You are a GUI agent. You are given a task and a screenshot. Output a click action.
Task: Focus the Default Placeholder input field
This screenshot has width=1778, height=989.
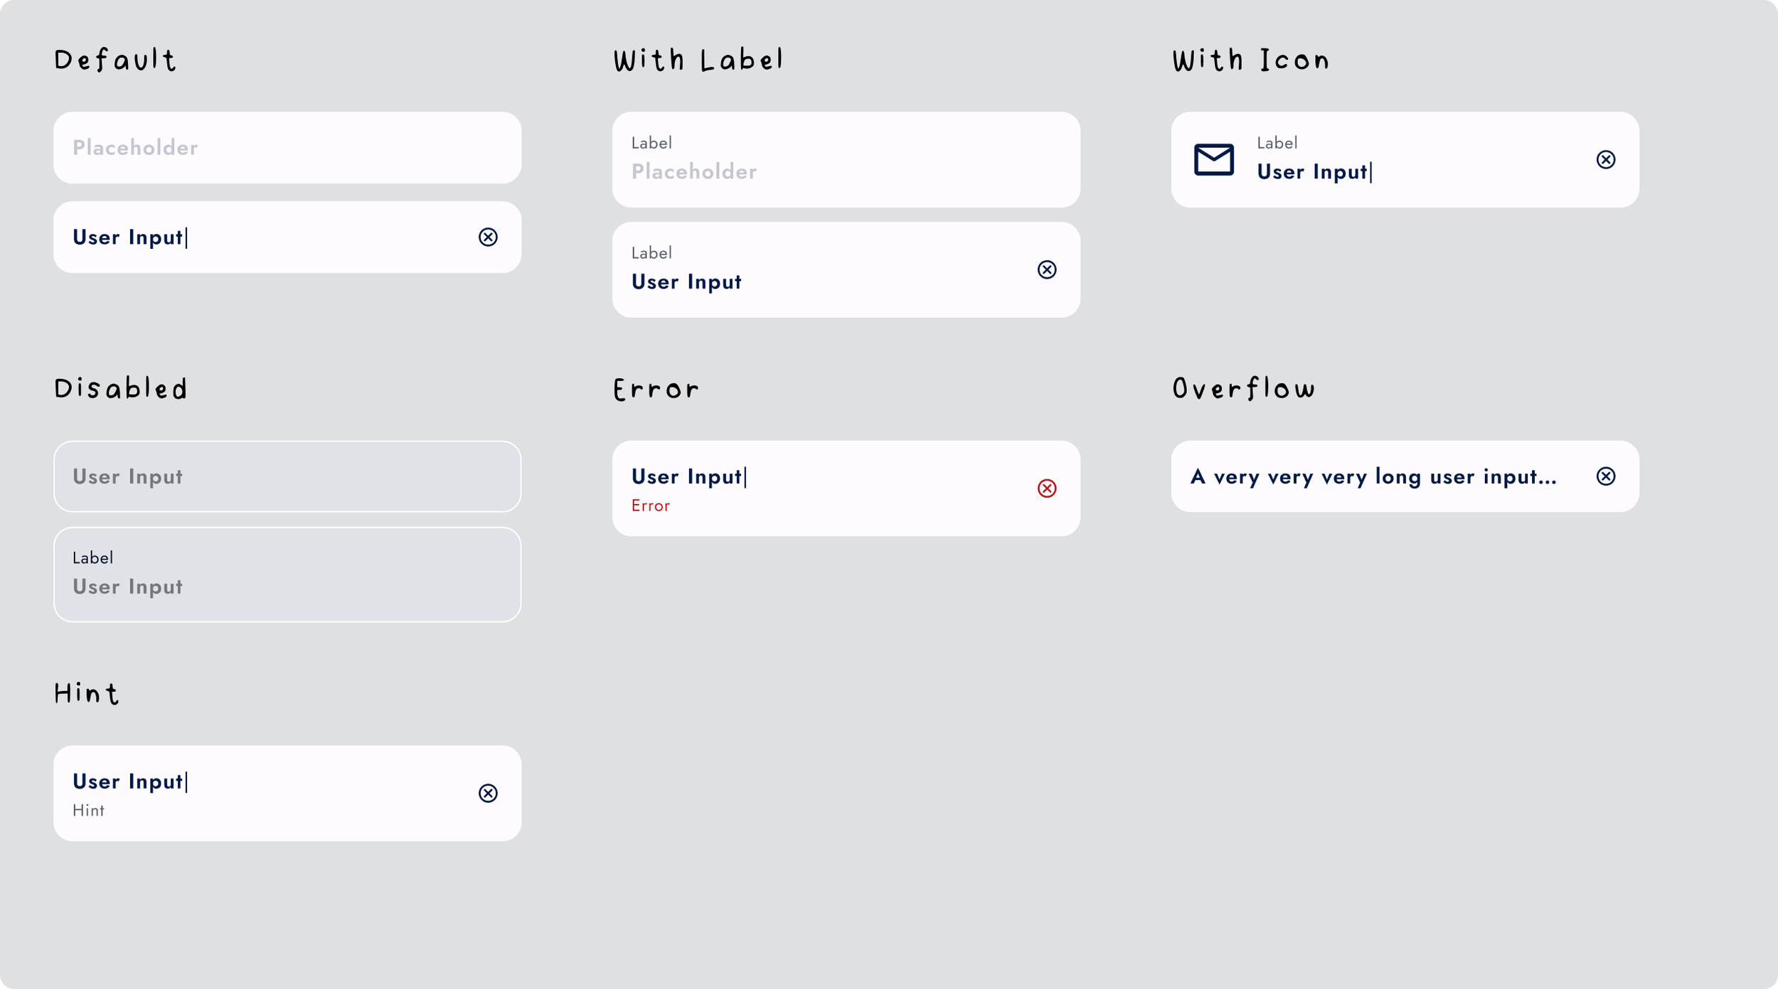pyautogui.click(x=287, y=148)
